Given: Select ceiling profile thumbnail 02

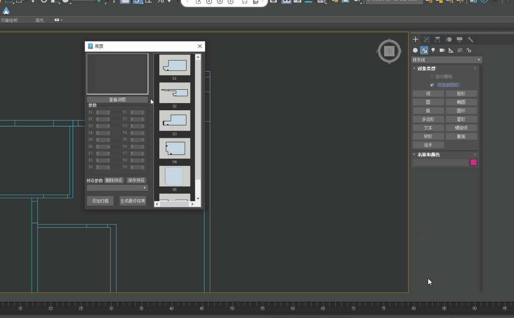Looking at the screenshot, I should pos(175,93).
